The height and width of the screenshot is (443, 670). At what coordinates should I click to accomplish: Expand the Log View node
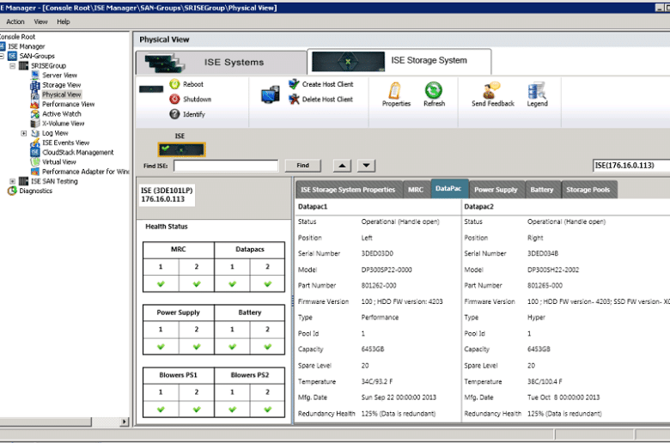[24, 133]
